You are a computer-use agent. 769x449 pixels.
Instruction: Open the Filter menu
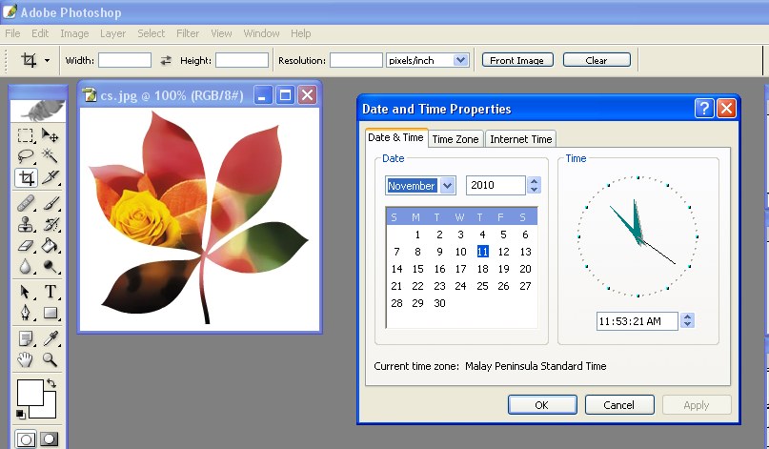coord(188,33)
